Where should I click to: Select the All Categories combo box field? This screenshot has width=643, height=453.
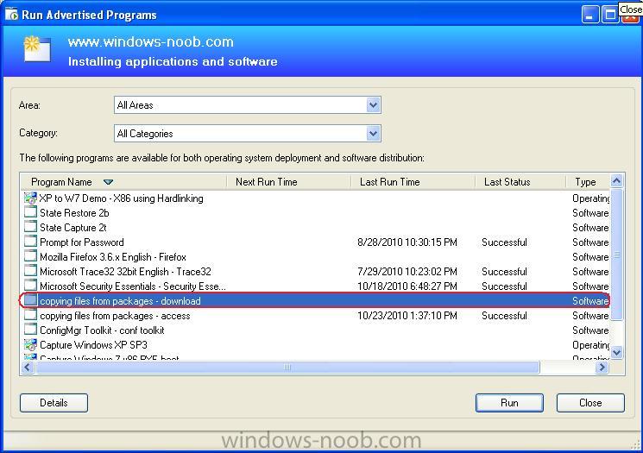pyautogui.click(x=248, y=133)
